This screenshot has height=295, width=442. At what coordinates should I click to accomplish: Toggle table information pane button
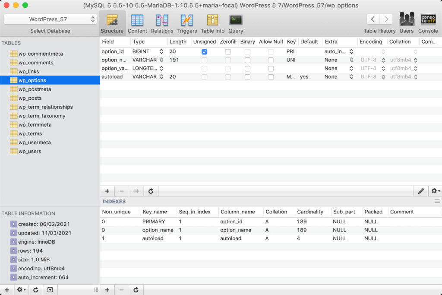[50, 290]
